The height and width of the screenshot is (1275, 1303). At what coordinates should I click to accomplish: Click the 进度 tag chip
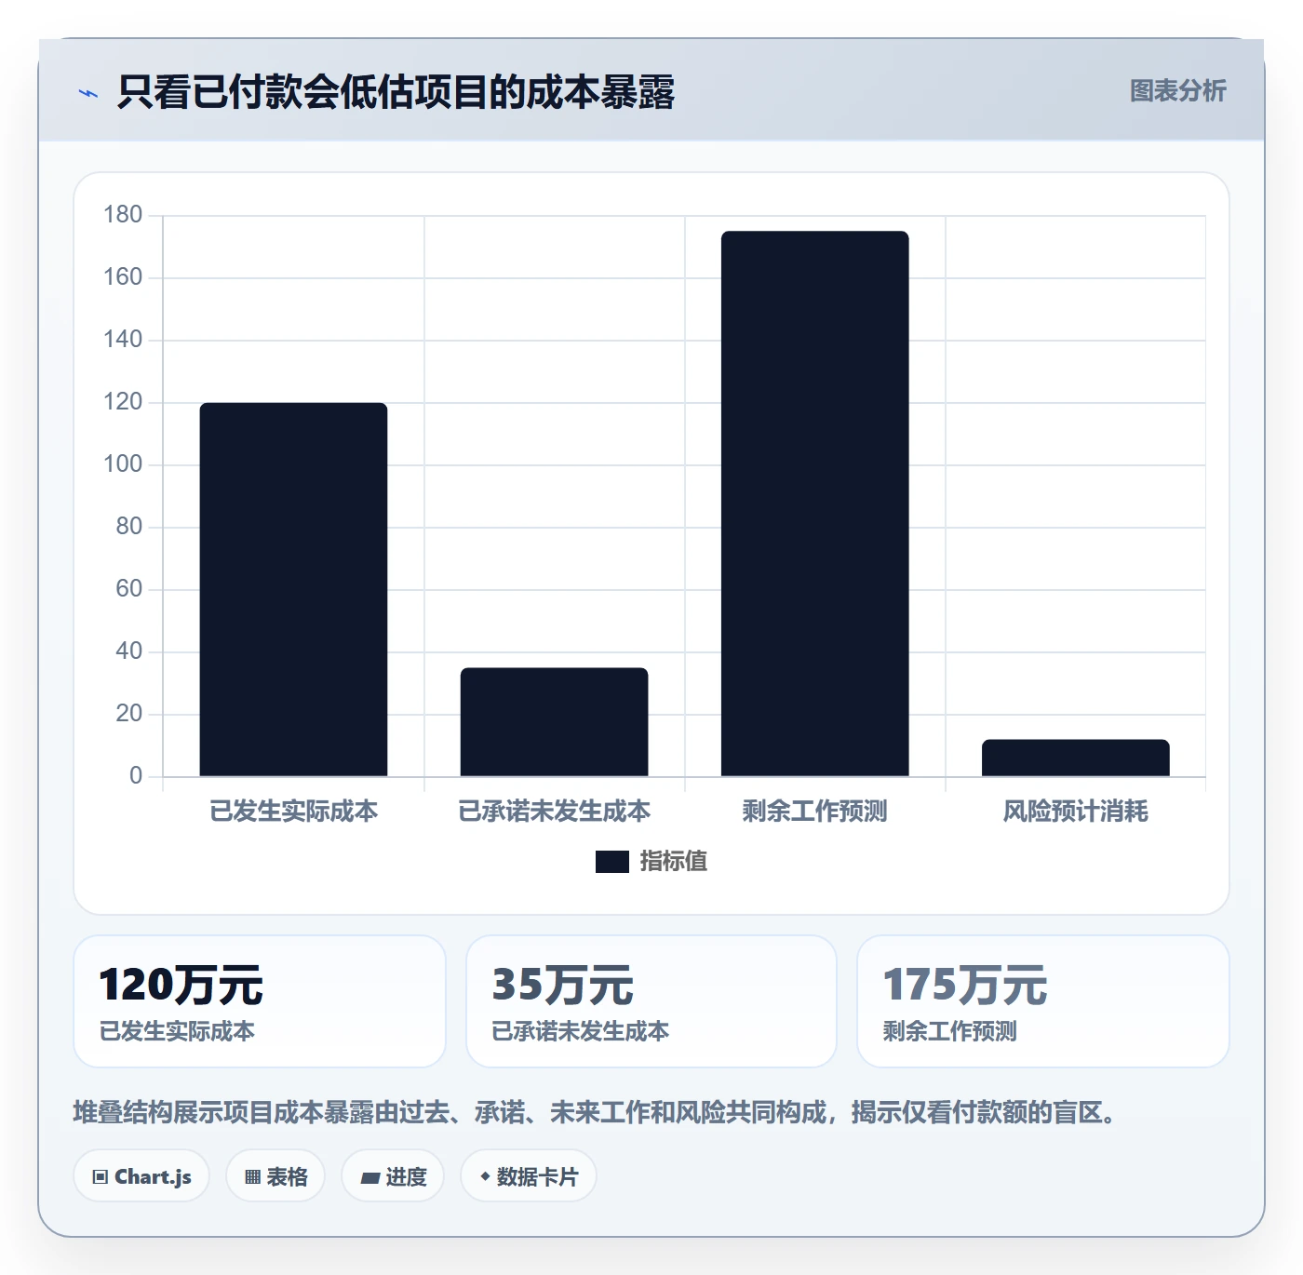(x=393, y=1176)
